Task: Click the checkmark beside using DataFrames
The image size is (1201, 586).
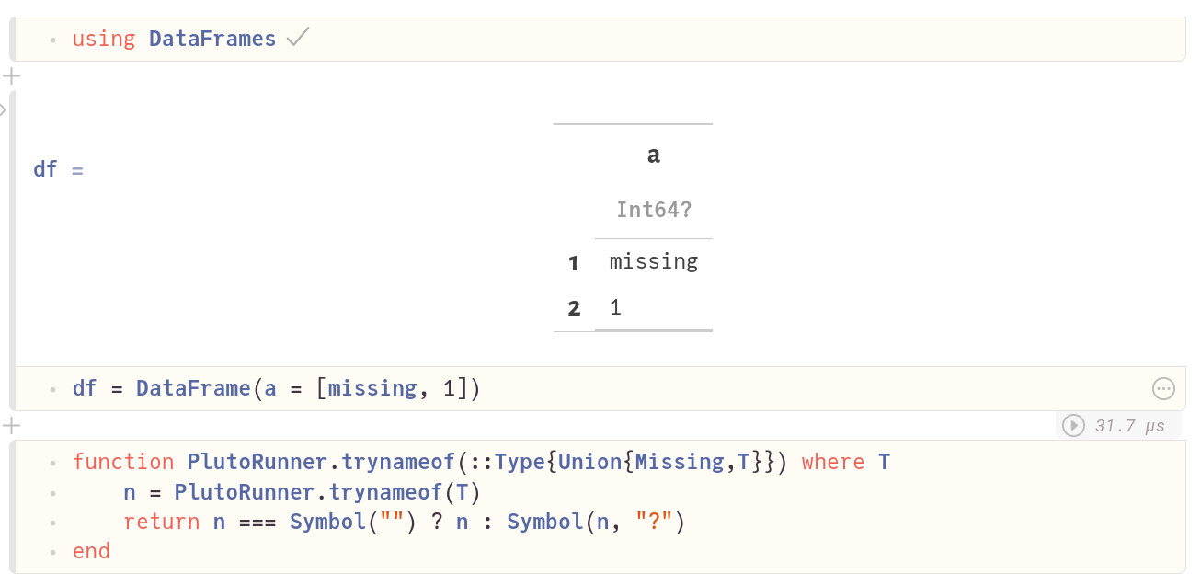Action: pos(296,39)
